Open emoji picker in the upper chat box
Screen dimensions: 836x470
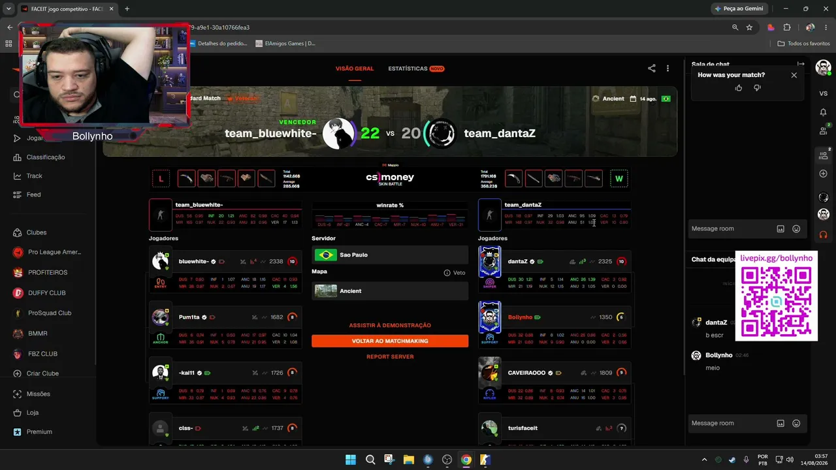[x=796, y=229]
